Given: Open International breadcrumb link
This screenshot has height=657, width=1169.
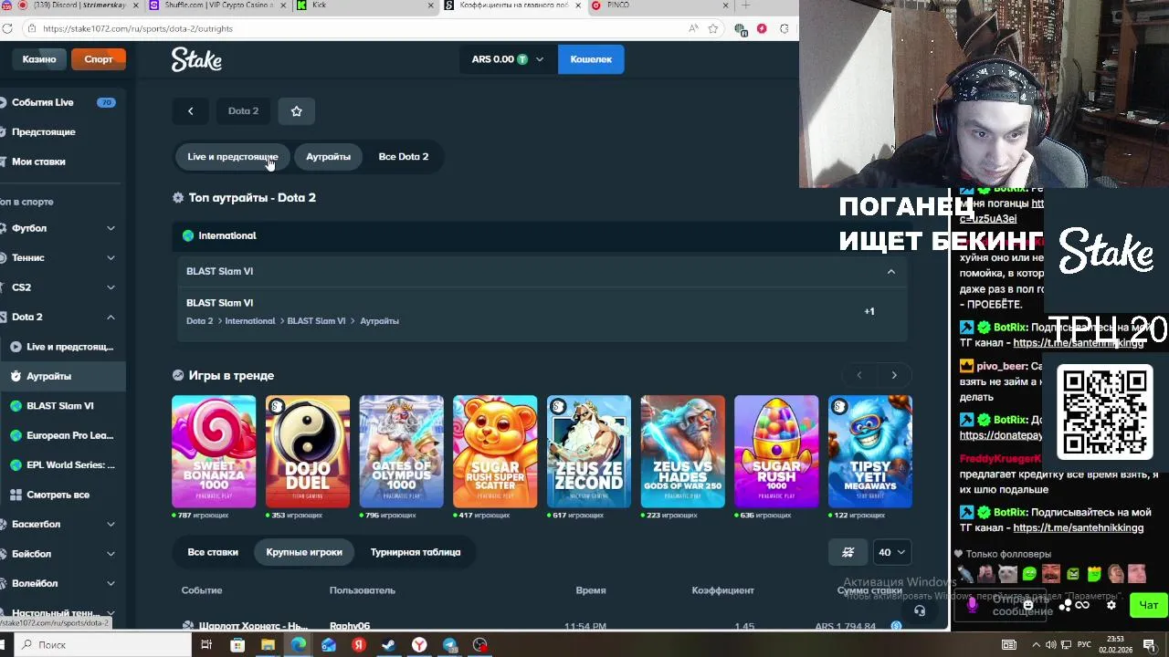Looking at the screenshot, I should 249,321.
